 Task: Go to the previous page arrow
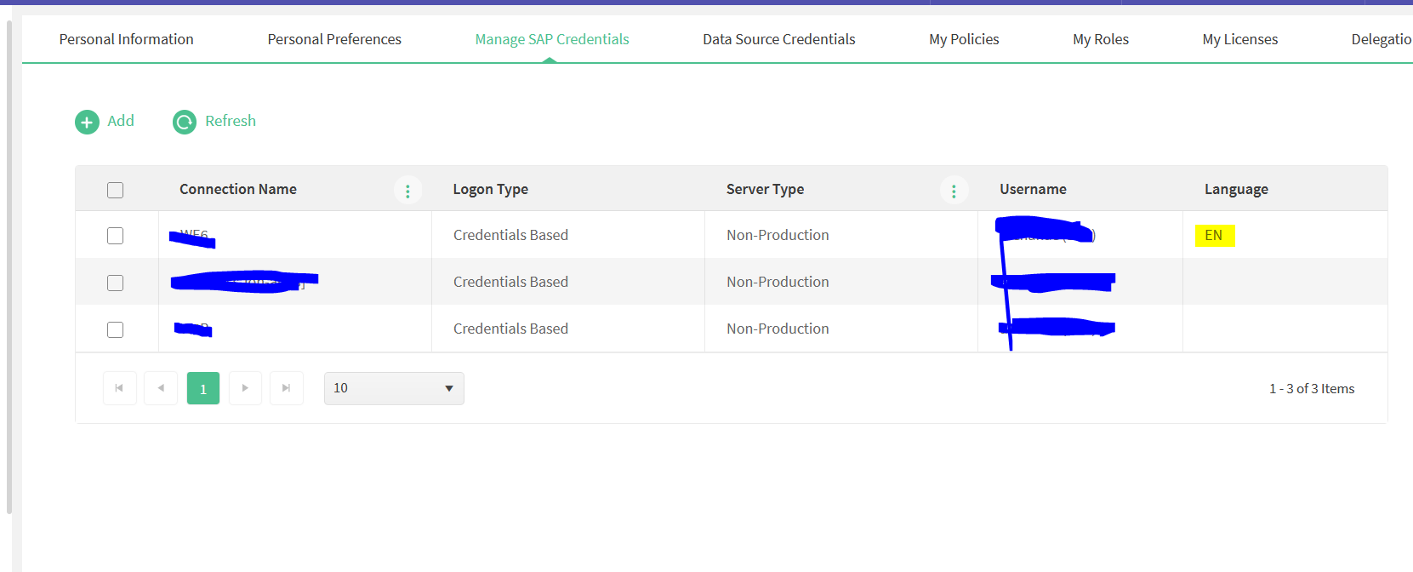161,388
